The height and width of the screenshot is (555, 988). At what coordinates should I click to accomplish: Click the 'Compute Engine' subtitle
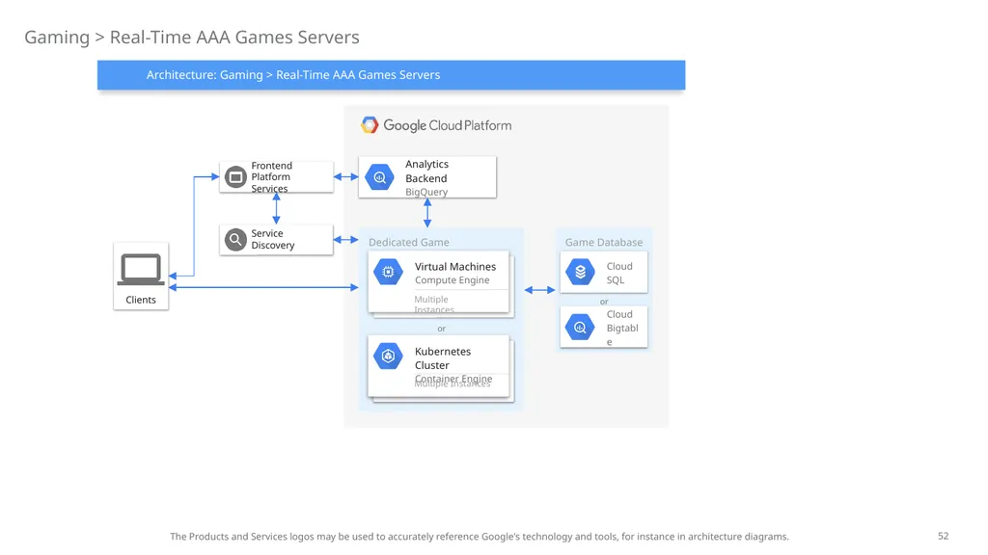click(x=452, y=280)
